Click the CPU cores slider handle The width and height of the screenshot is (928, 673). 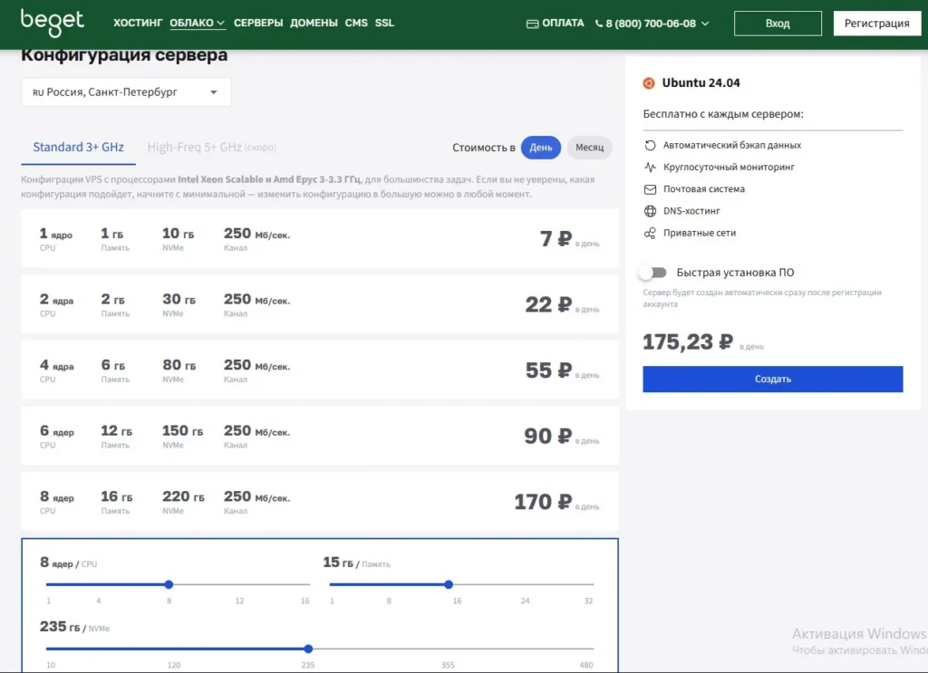point(169,585)
